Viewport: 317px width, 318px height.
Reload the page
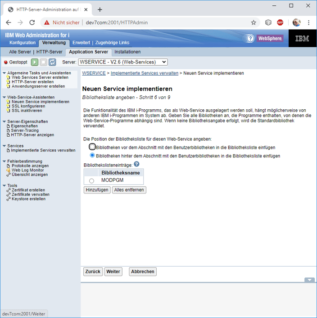point(32,22)
